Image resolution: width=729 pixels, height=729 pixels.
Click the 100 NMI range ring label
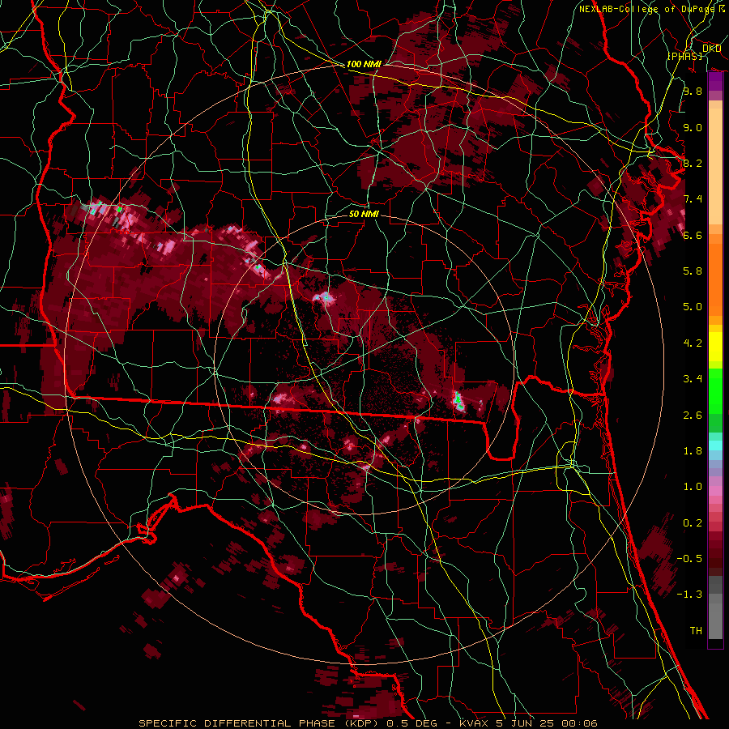tap(364, 64)
